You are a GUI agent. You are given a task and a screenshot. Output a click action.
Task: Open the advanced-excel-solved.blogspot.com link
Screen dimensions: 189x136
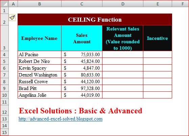[61, 119]
